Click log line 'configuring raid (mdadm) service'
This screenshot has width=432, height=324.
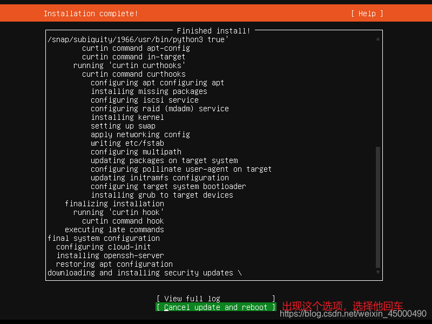click(160, 109)
